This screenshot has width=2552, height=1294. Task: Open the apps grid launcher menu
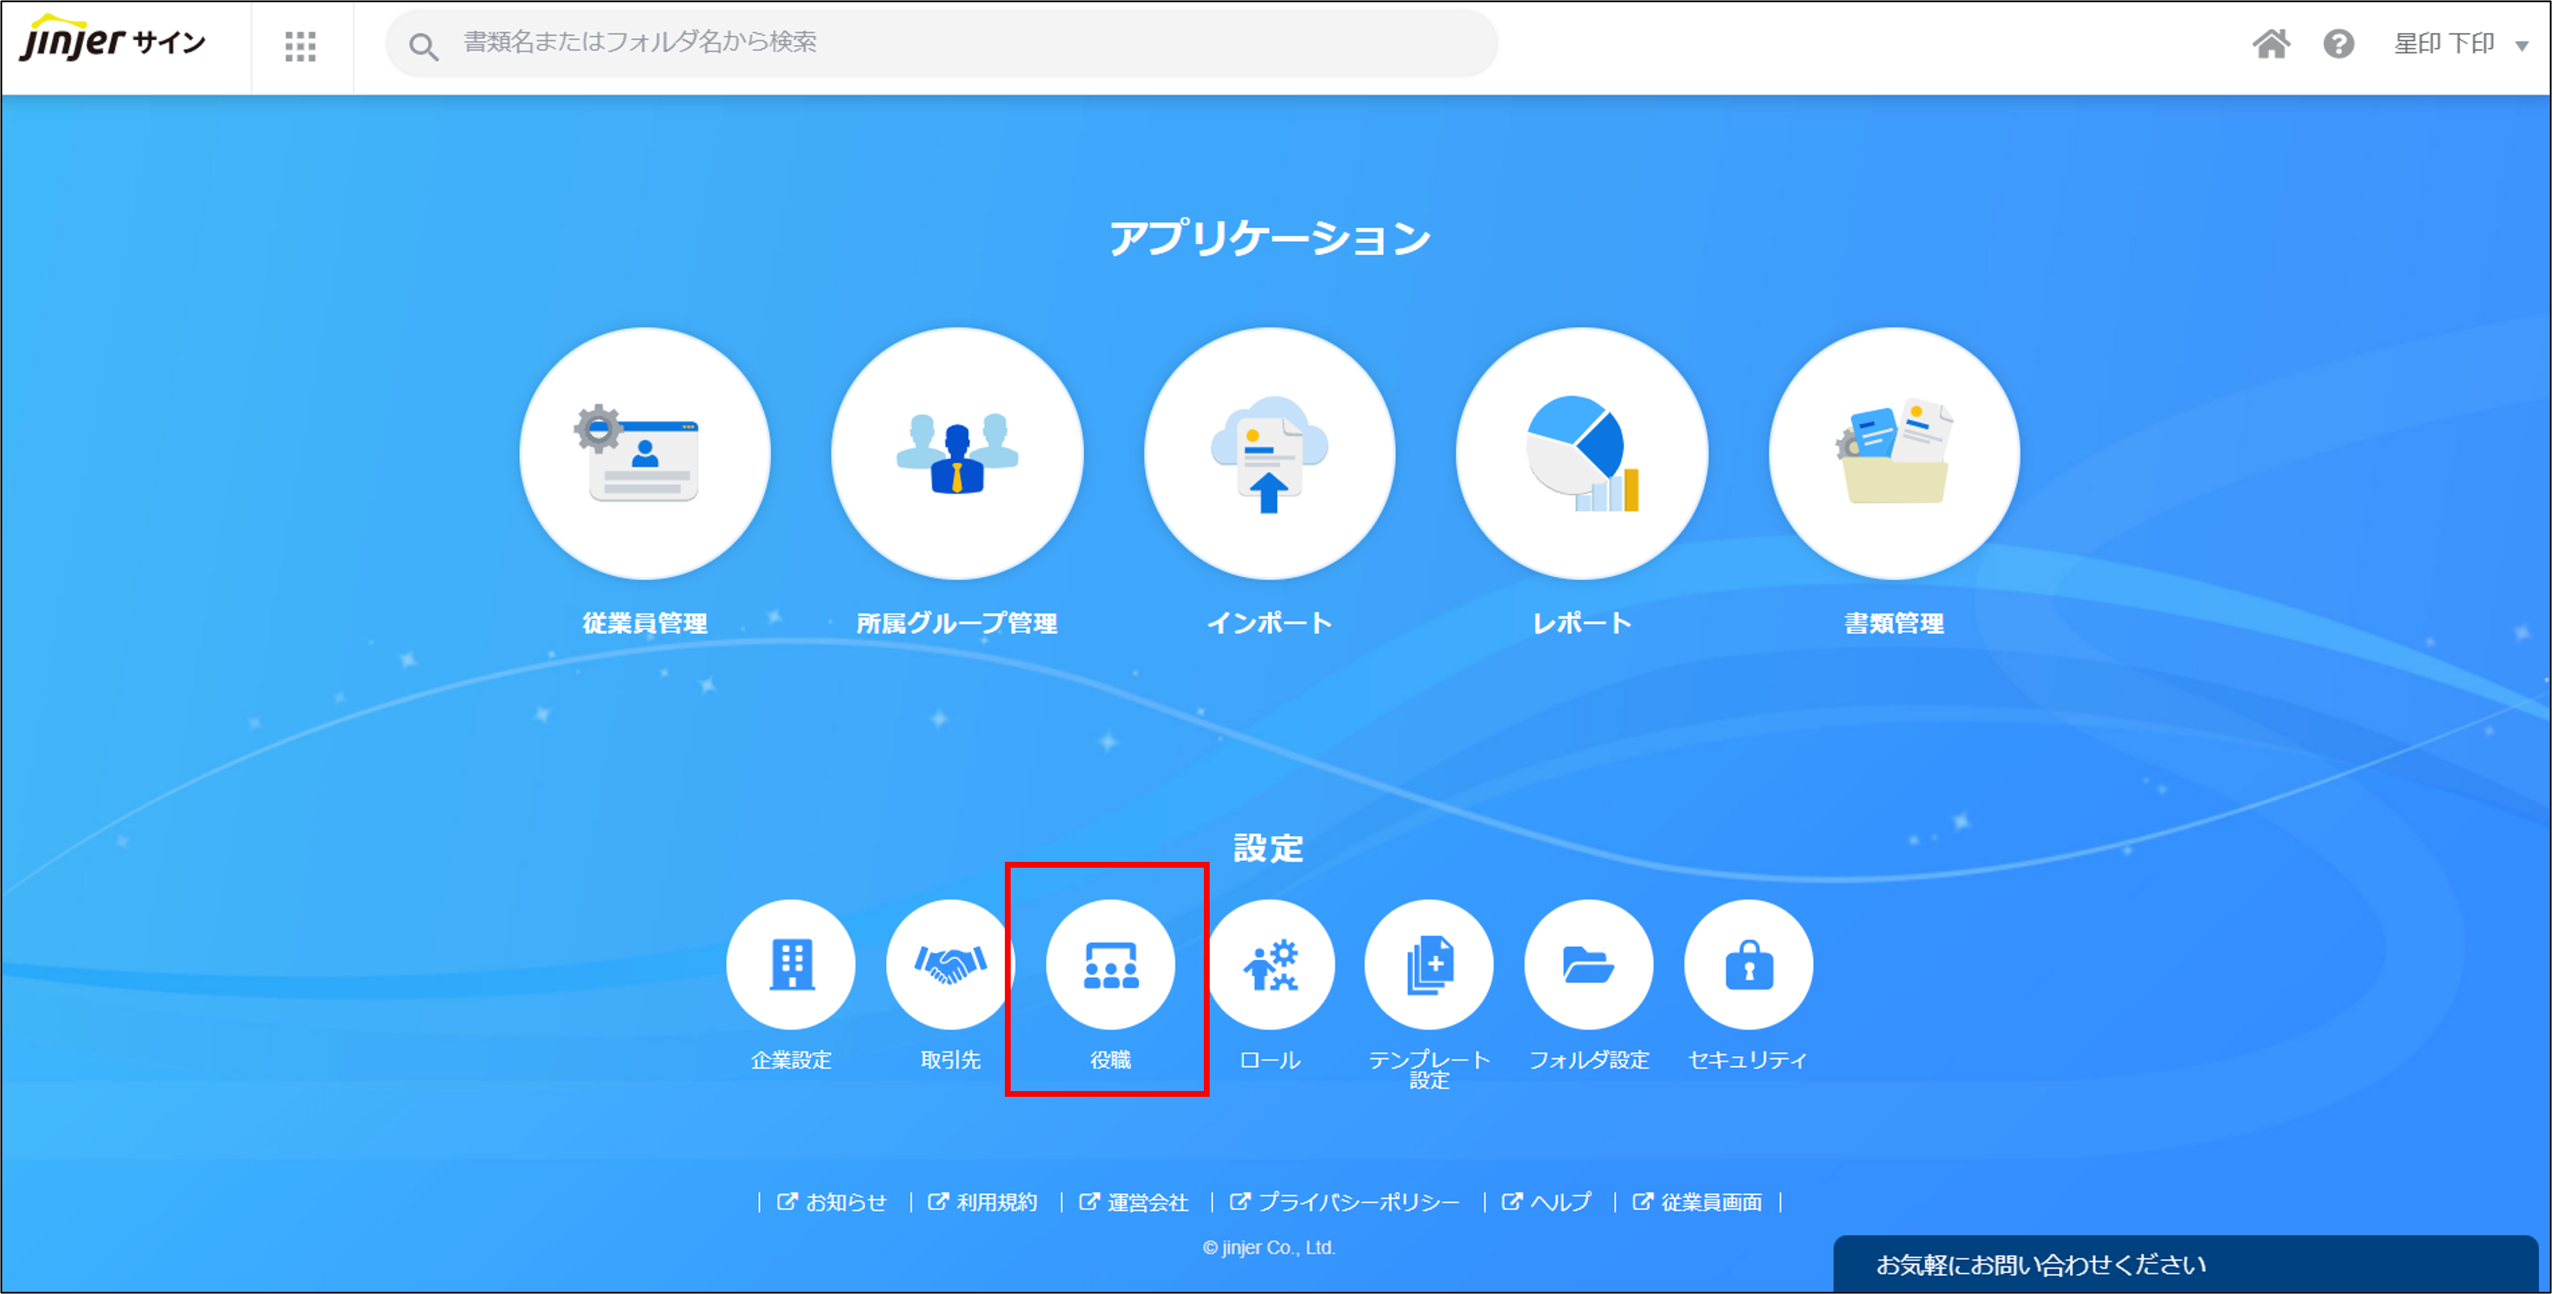[300, 45]
